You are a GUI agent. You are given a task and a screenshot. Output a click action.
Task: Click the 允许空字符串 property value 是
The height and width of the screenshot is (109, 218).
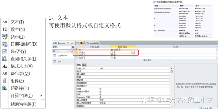tap(134, 91)
